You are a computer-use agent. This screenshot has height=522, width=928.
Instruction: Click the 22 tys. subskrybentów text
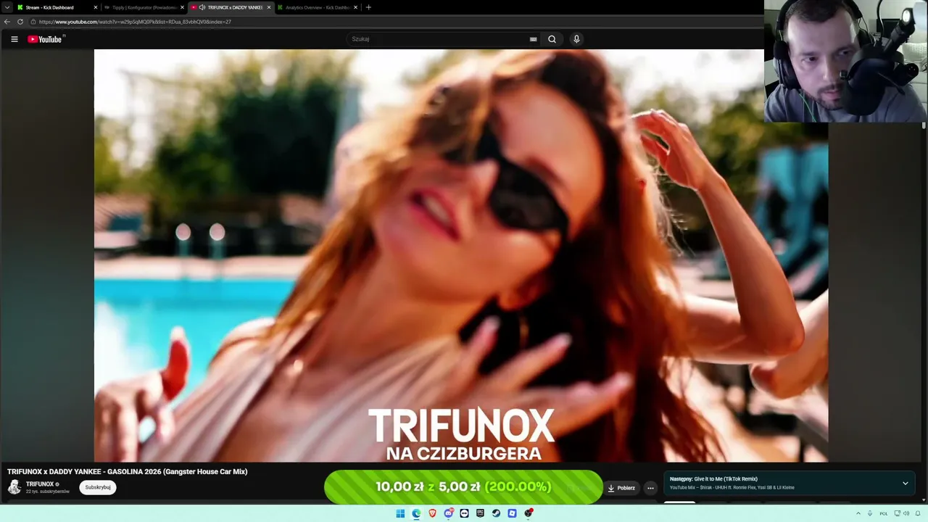coord(48,492)
